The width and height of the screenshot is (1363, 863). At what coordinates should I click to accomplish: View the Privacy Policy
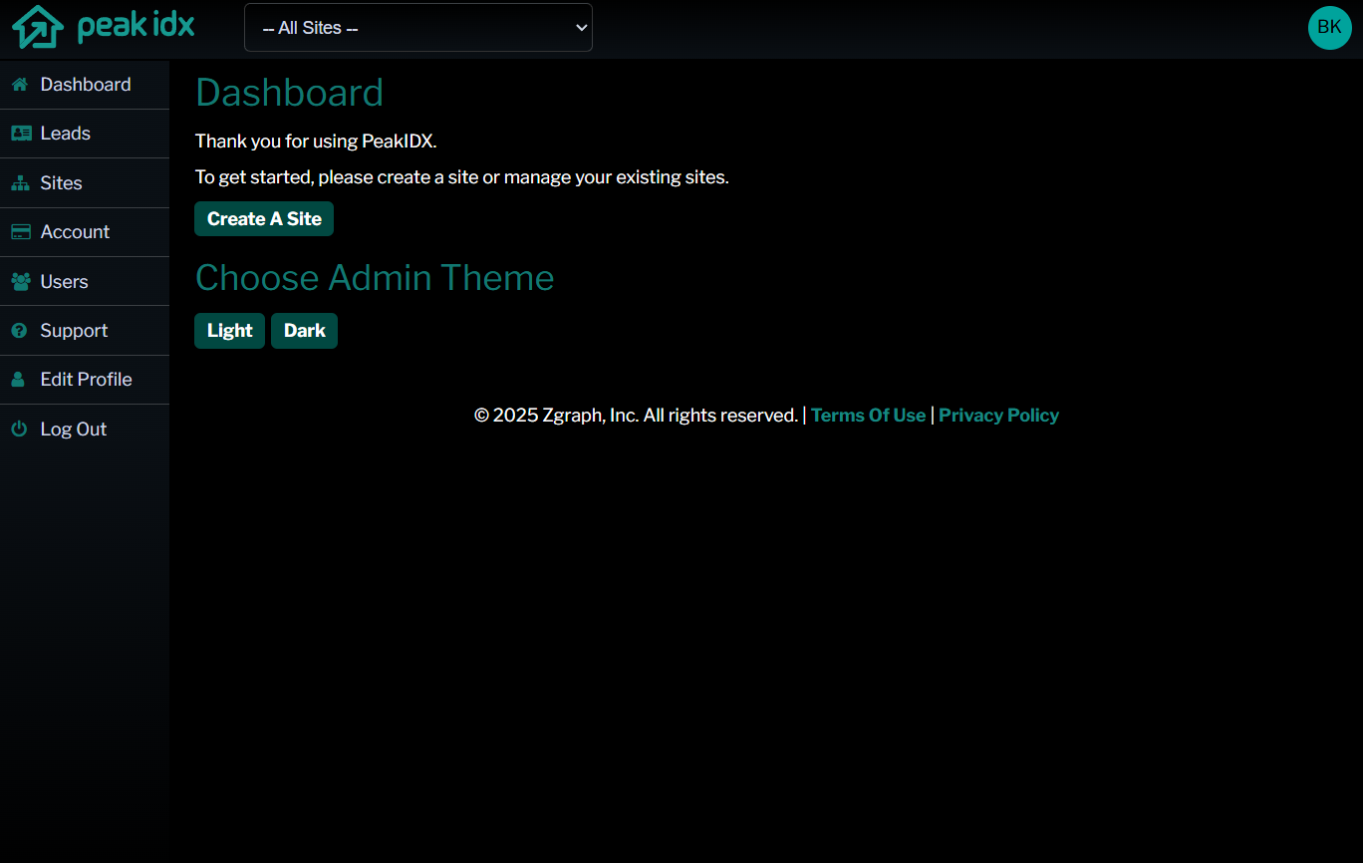[x=998, y=415]
